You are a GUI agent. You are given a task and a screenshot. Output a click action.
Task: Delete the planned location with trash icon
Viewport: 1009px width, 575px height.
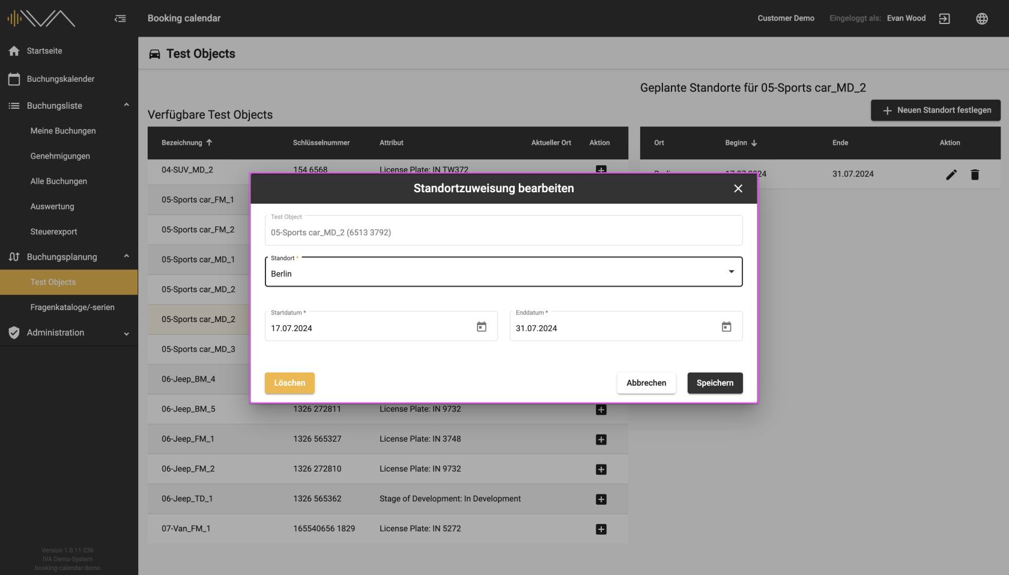[975, 175]
